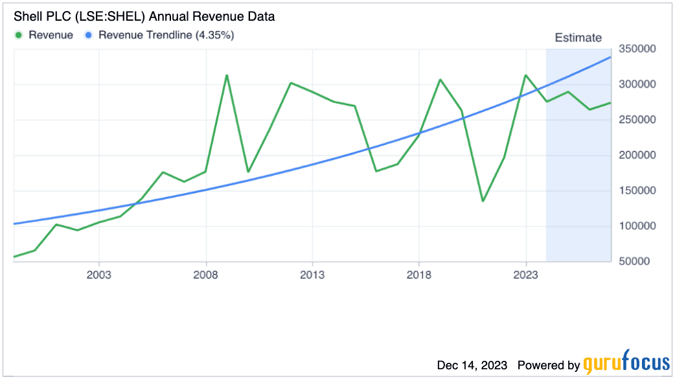Click the green Revenue legend dot
The image size is (675, 379).
tap(19, 35)
